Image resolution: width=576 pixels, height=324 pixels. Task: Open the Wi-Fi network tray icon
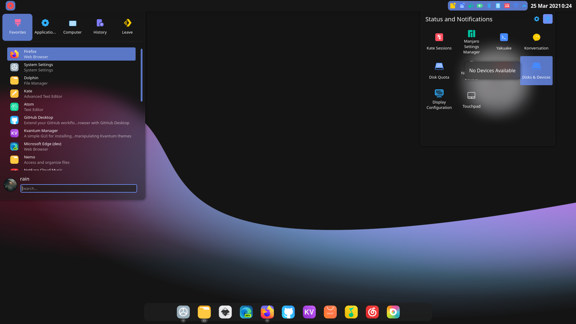[x=516, y=6]
